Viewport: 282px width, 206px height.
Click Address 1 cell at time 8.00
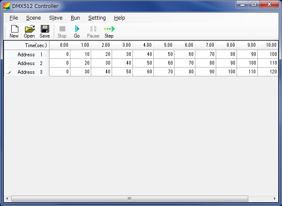227,54
